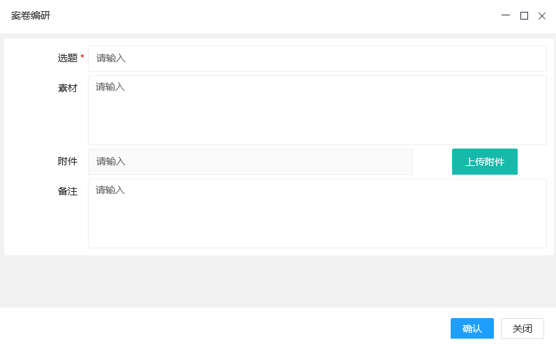556x346 pixels.
Task: Focus the 素材 text area
Action: (317, 110)
